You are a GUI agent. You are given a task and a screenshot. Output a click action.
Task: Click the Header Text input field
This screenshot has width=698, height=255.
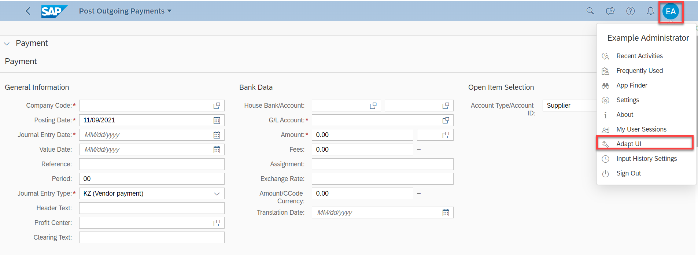(x=152, y=208)
